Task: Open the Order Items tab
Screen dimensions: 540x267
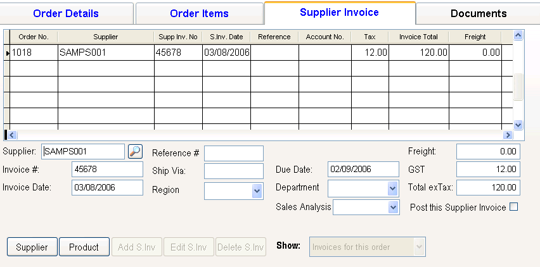Action: pyautogui.click(x=200, y=13)
